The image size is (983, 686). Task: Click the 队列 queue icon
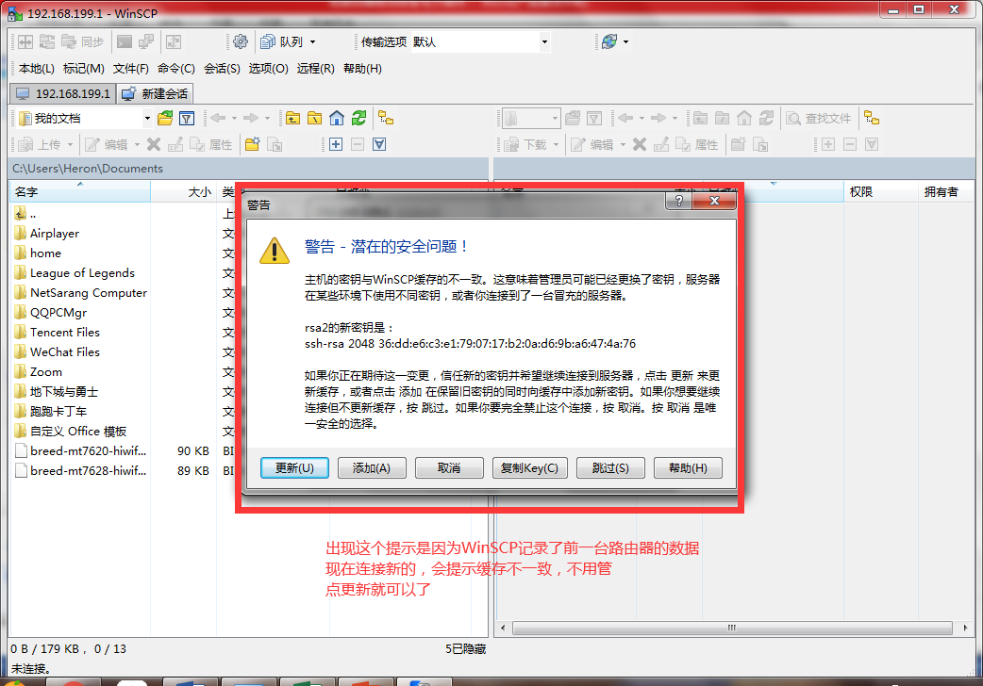tap(281, 42)
